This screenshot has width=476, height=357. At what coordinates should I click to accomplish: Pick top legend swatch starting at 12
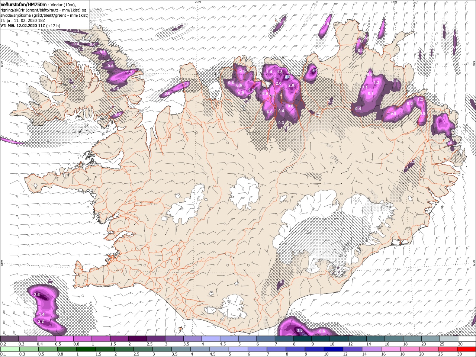click(x=357, y=339)
